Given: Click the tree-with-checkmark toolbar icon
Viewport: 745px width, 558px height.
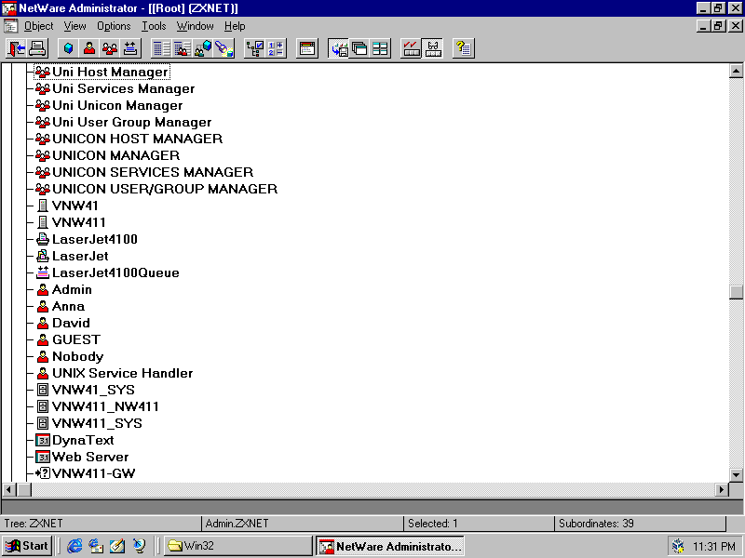Looking at the screenshot, I should [x=254, y=48].
